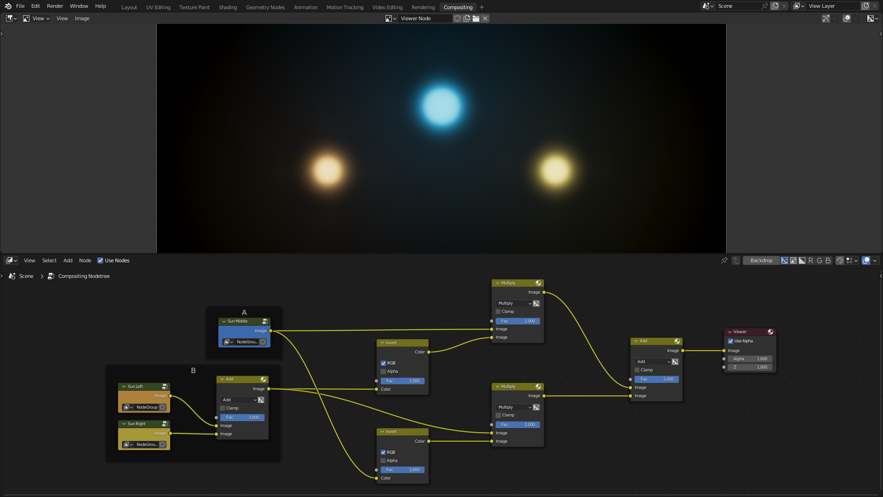883x497 pixels.
Task: Select Alpha backdrop channel icon
Action: tap(802, 260)
